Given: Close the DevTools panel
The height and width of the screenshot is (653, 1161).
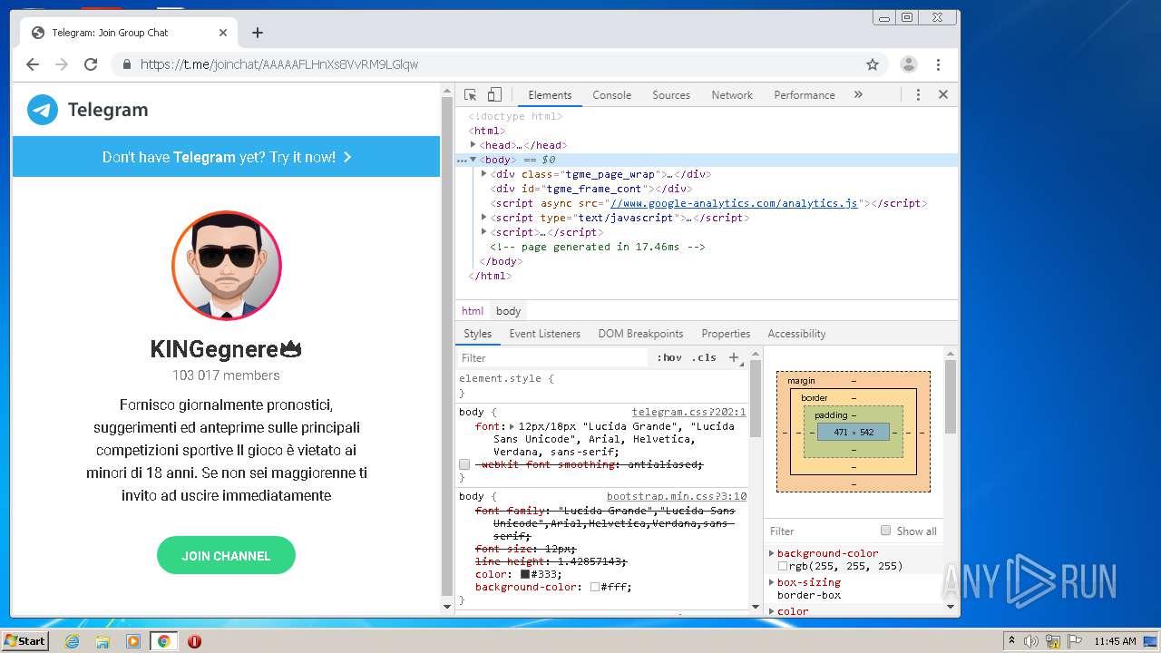Looking at the screenshot, I should pos(943,94).
